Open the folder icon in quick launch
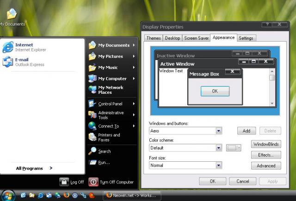The width and height of the screenshot is (296, 201). pyautogui.click(x=32, y=195)
